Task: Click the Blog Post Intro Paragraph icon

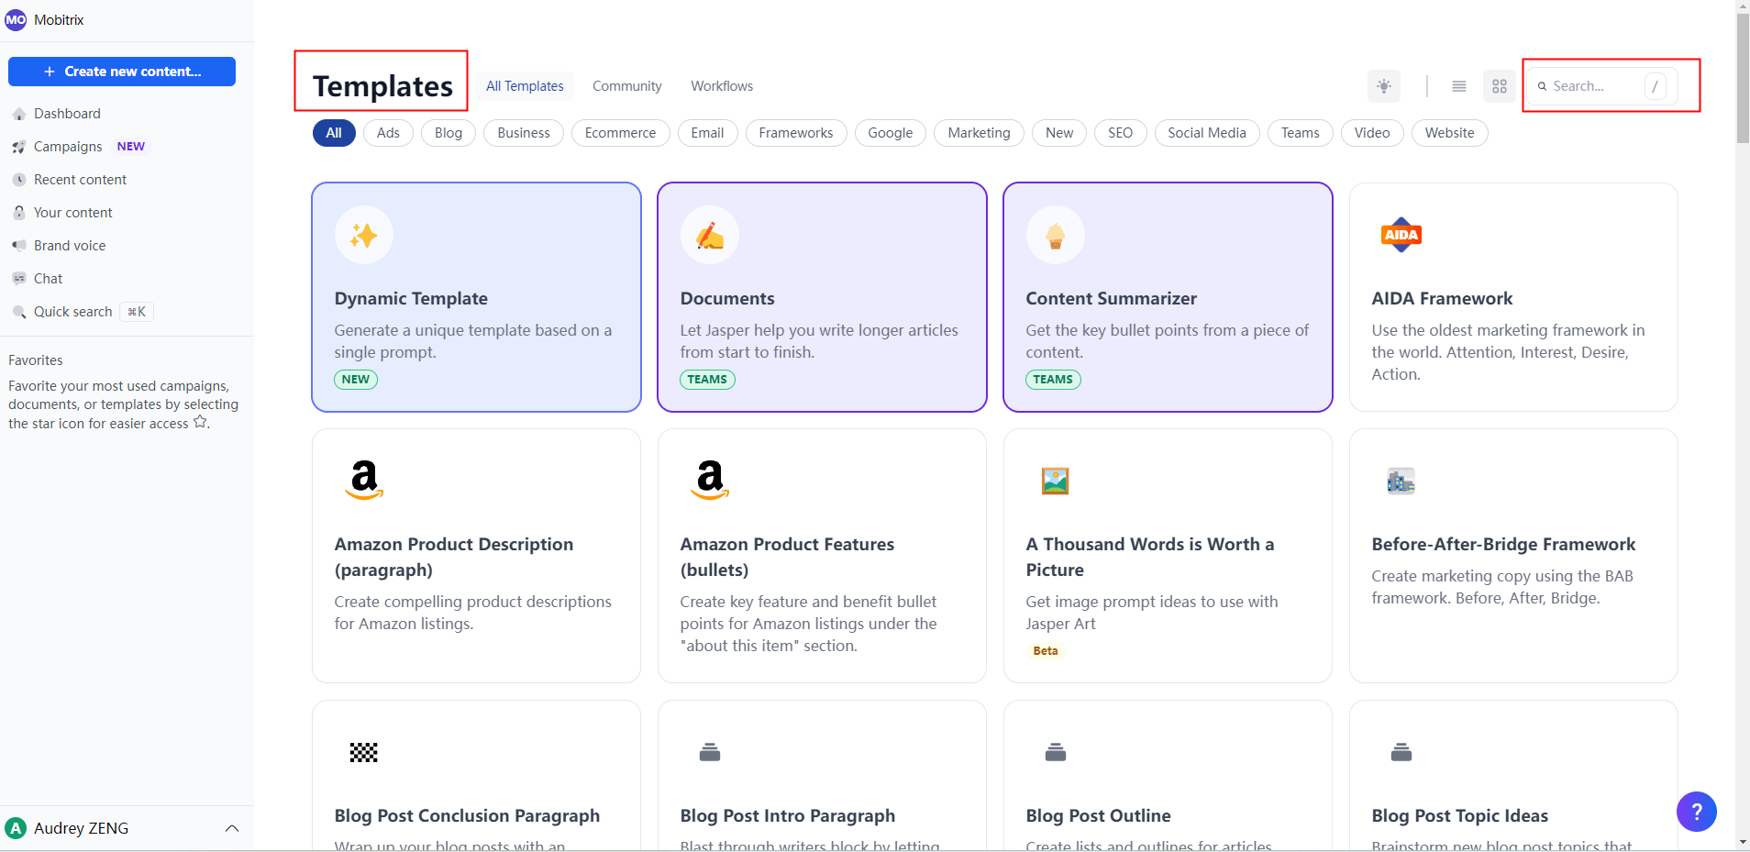Action: pyautogui.click(x=710, y=753)
